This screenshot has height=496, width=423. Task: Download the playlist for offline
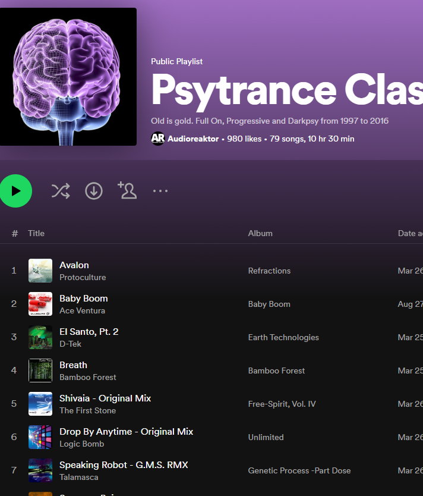(94, 191)
